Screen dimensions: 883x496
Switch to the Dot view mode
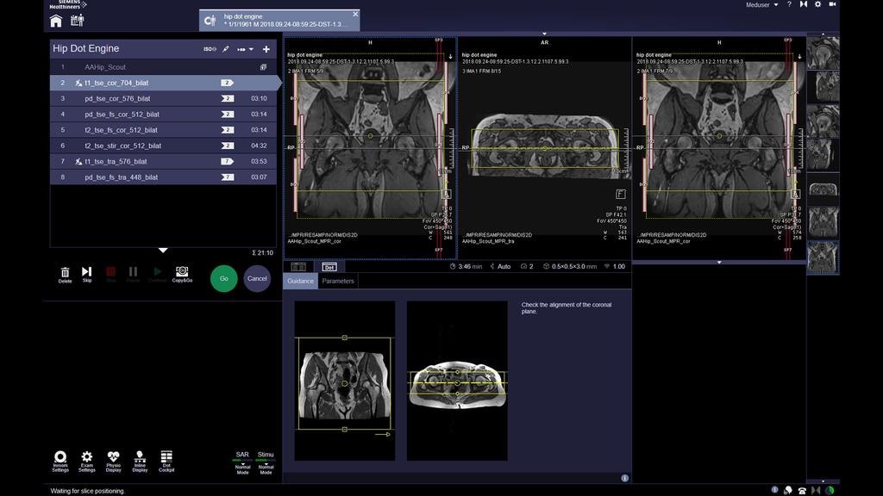coord(329,267)
